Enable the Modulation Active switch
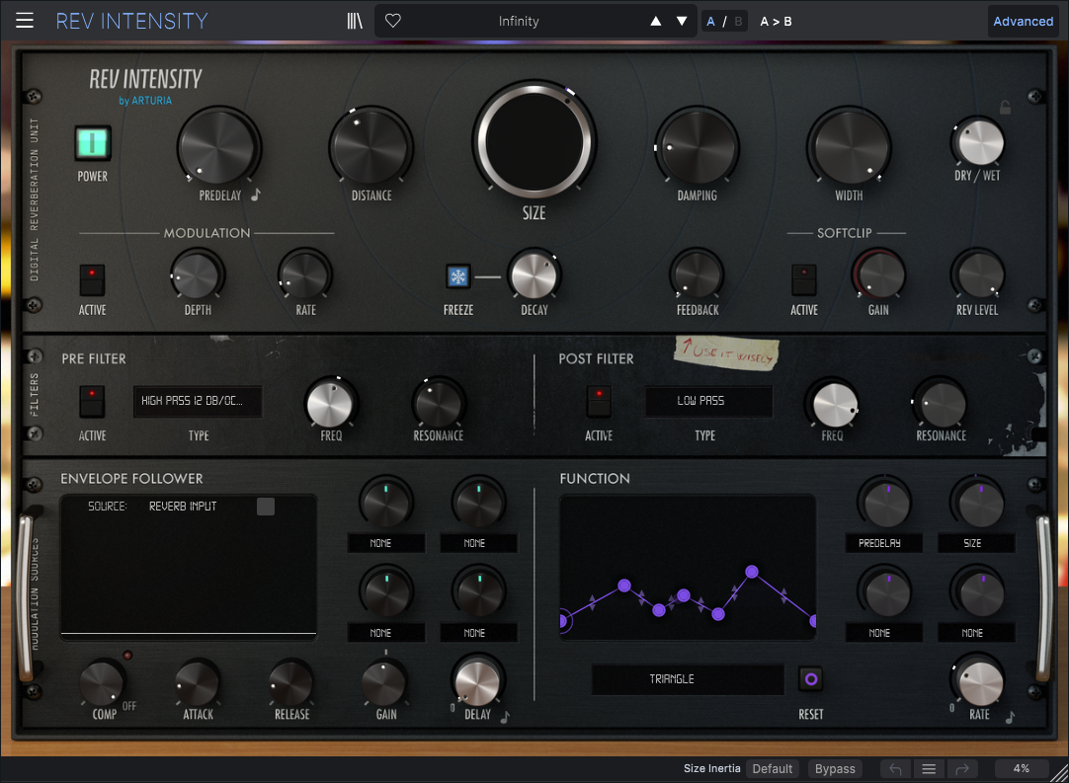1069x783 pixels. [x=93, y=278]
